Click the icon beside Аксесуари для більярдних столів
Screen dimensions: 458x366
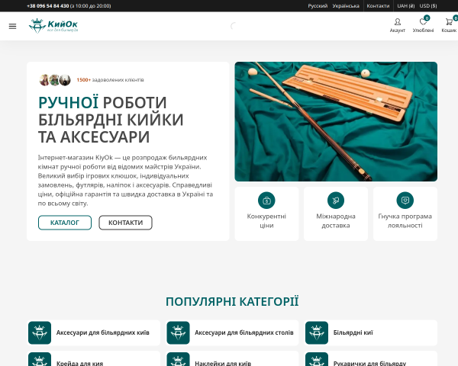(178, 332)
